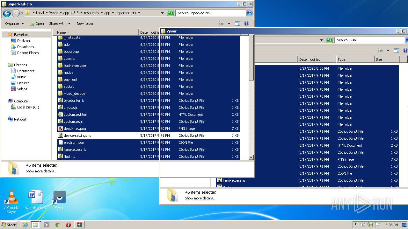408x229 pixels.
Task: Open the view options dropdown arrow in the unpacked-crx toolbar
Action: pyautogui.click(x=229, y=24)
